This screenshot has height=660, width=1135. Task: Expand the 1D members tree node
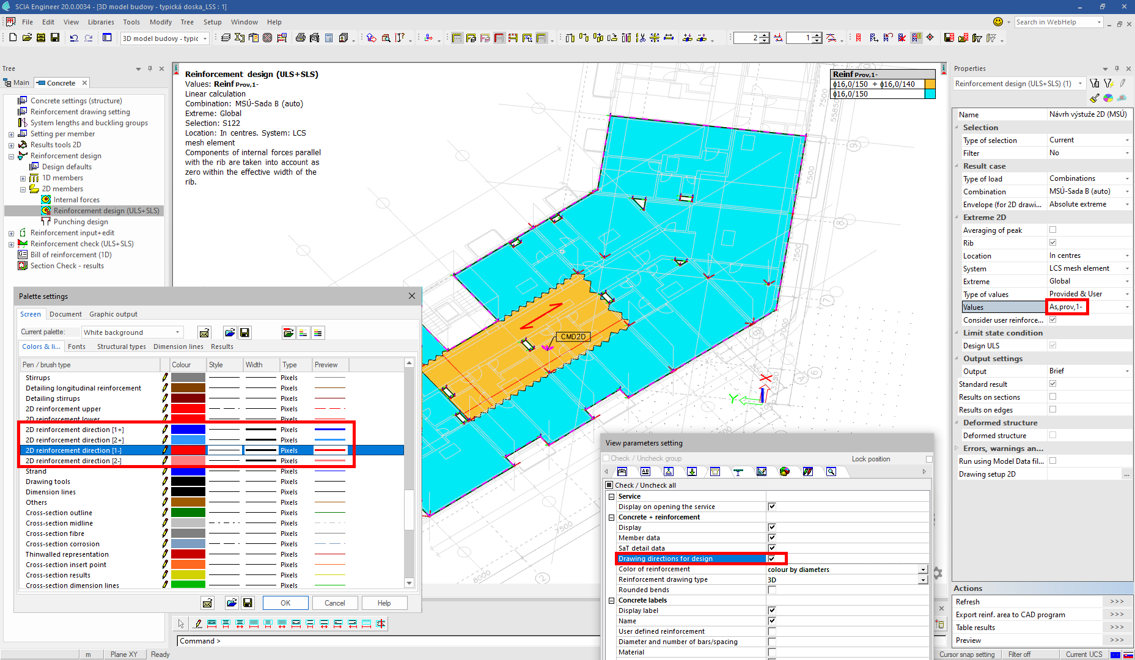tap(23, 178)
